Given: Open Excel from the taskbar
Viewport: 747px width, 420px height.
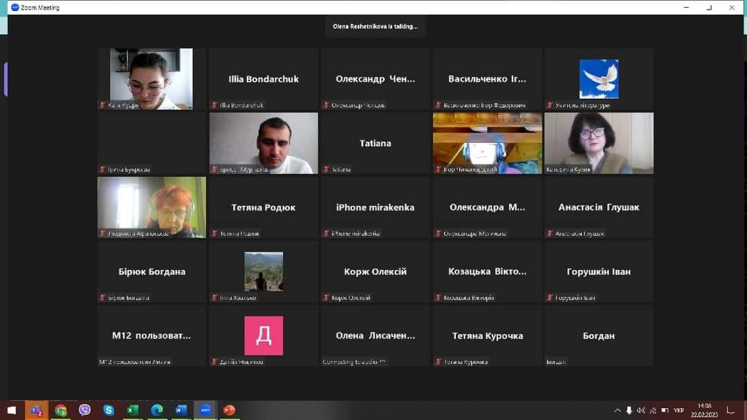Looking at the screenshot, I should coord(133,410).
